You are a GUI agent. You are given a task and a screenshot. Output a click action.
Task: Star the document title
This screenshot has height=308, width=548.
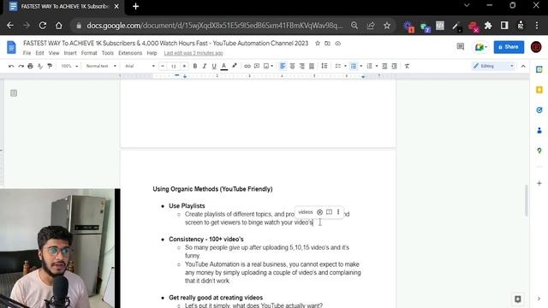[318, 44]
